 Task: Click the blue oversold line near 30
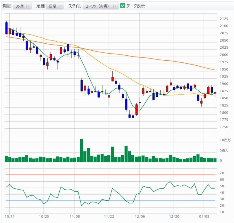click(x=111, y=201)
